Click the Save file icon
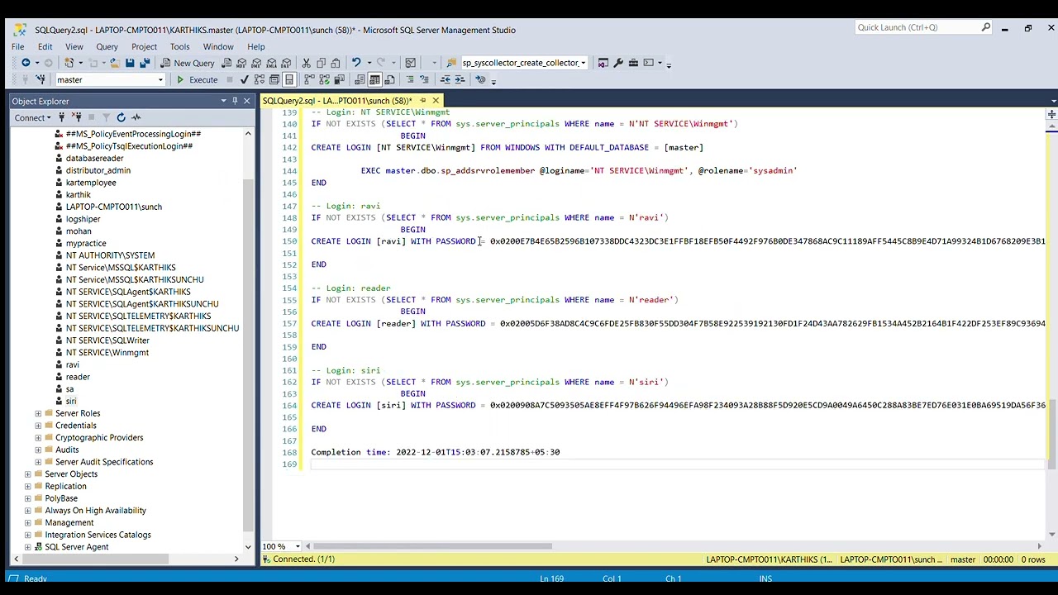Image resolution: width=1058 pixels, height=595 pixels. pyautogui.click(x=130, y=63)
